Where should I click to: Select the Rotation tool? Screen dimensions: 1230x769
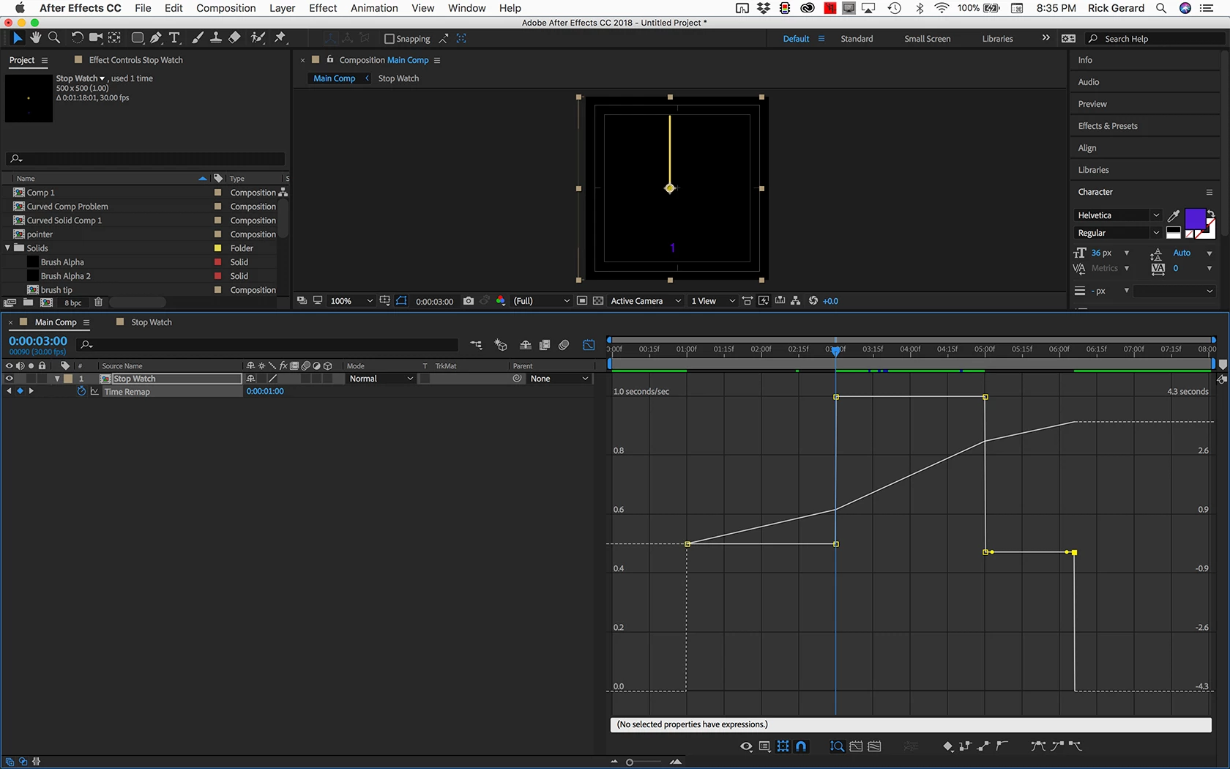coord(77,38)
